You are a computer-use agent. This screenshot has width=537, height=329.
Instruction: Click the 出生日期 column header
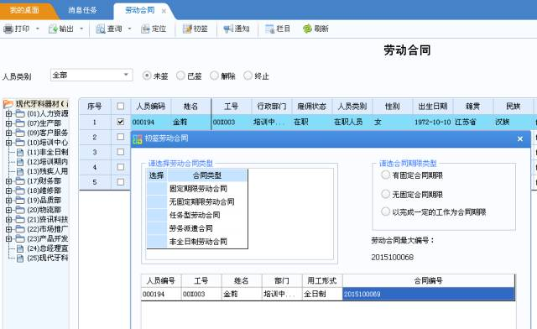(x=433, y=107)
